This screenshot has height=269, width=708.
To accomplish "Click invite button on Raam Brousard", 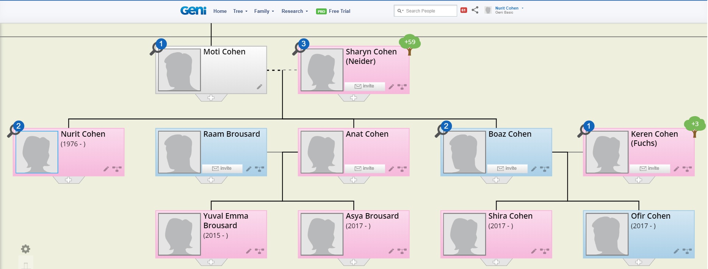I will click(x=222, y=168).
